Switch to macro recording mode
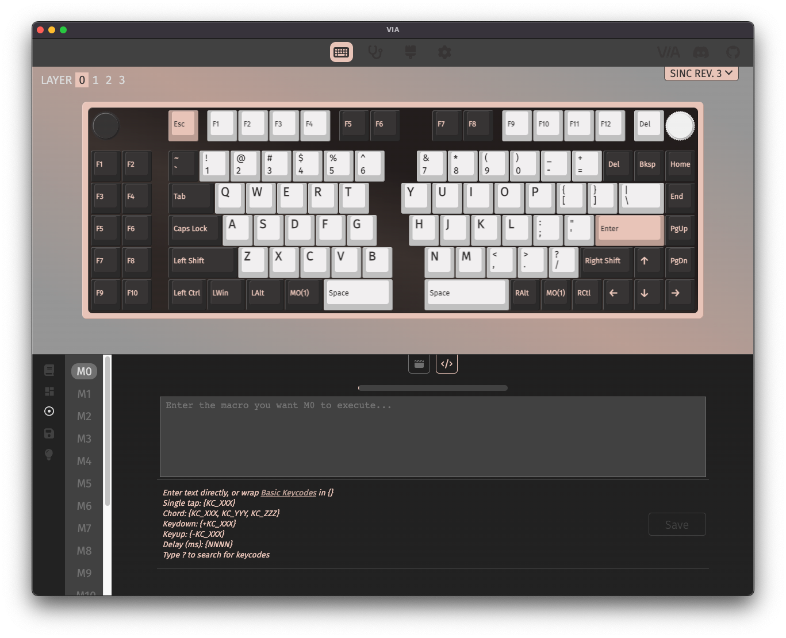The image size is (786, 638). coord(419,364)
